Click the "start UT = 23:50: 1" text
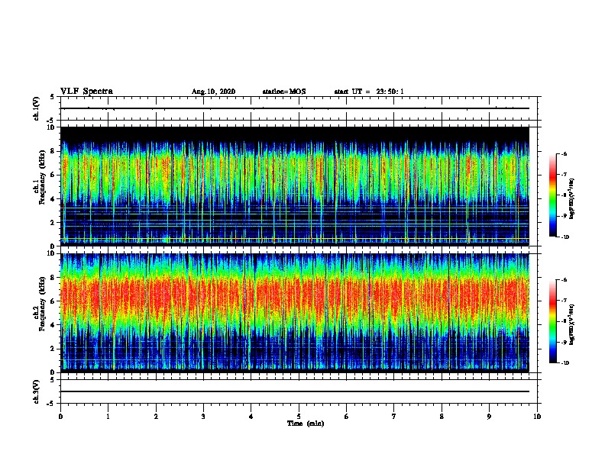This screenshot has height=467, width=605. (x=369, y=92)
